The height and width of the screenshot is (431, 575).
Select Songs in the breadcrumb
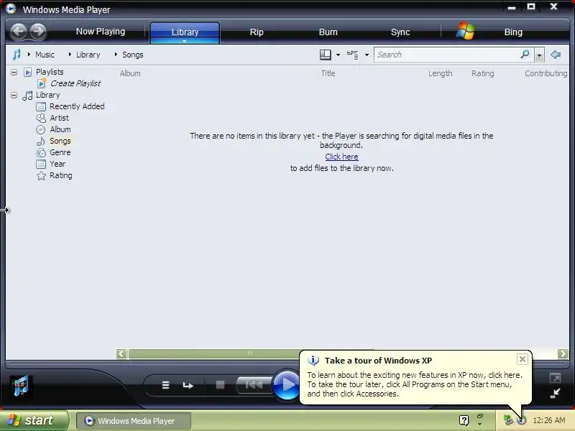pyautogui.click(x=133, y=55)
